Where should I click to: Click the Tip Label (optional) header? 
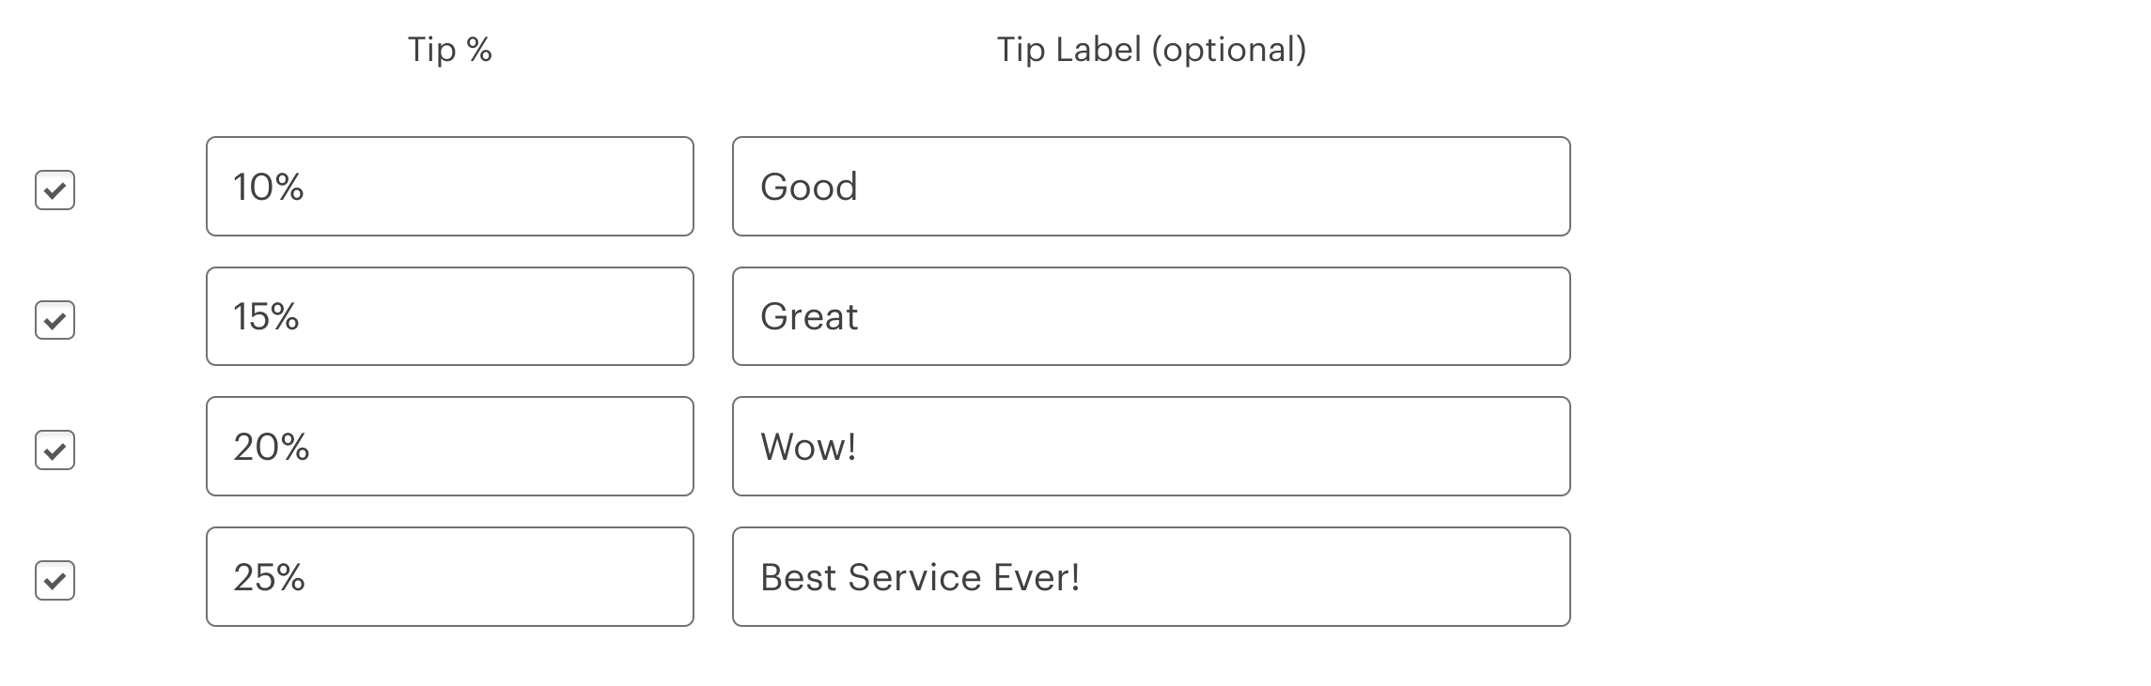[1151, 50]
